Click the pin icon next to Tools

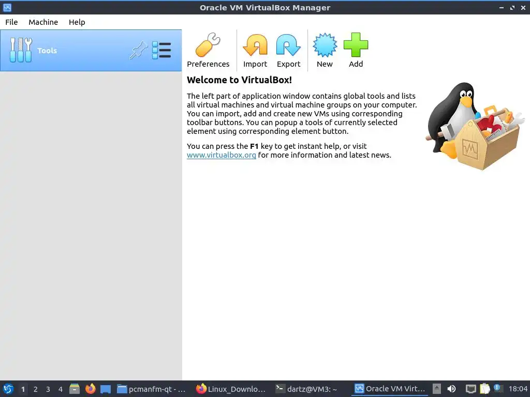click(138, 50)
